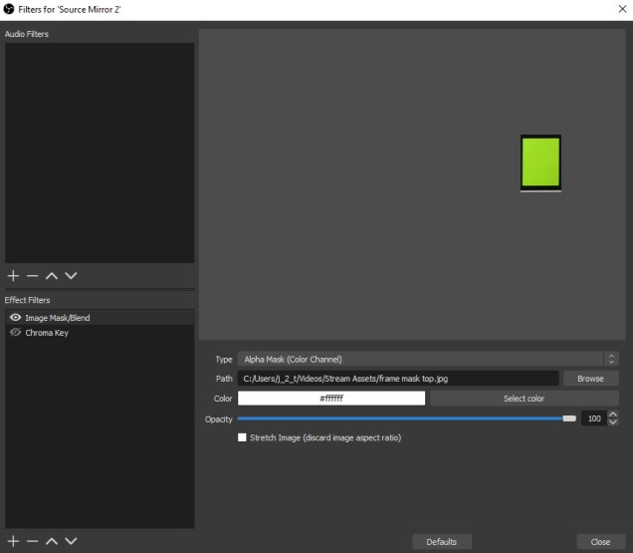Move the effect filter down
Screen dimensions: 633x553
[x=71, y=541]
